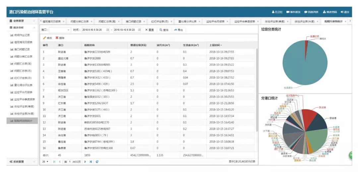Switch to the 监控平台月报表 tab
Image resolution: width=358 pixels, height=172 pixels.
pyautogui.click(x=215, y=21)
